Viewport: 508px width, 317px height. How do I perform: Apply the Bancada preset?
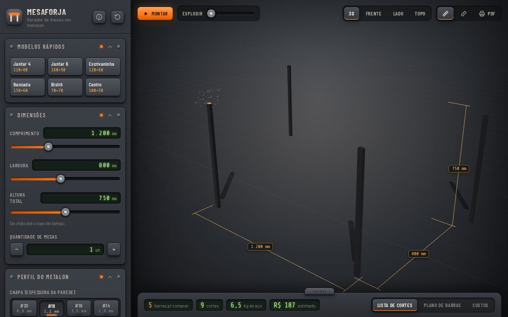[x=27, y=87]
